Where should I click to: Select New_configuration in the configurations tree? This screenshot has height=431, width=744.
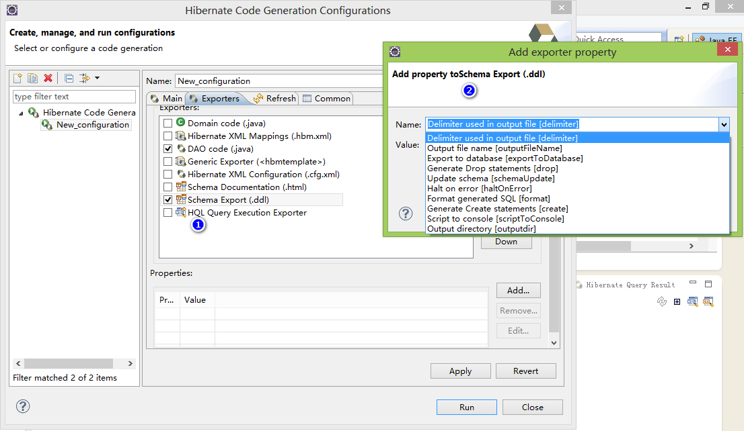pyautogui.click(x=86, y=125)
